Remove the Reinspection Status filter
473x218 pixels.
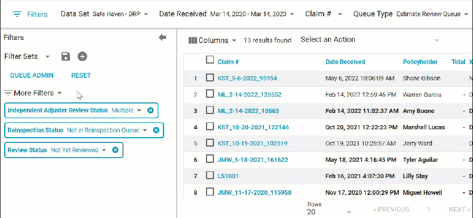[x=156, y=130]
